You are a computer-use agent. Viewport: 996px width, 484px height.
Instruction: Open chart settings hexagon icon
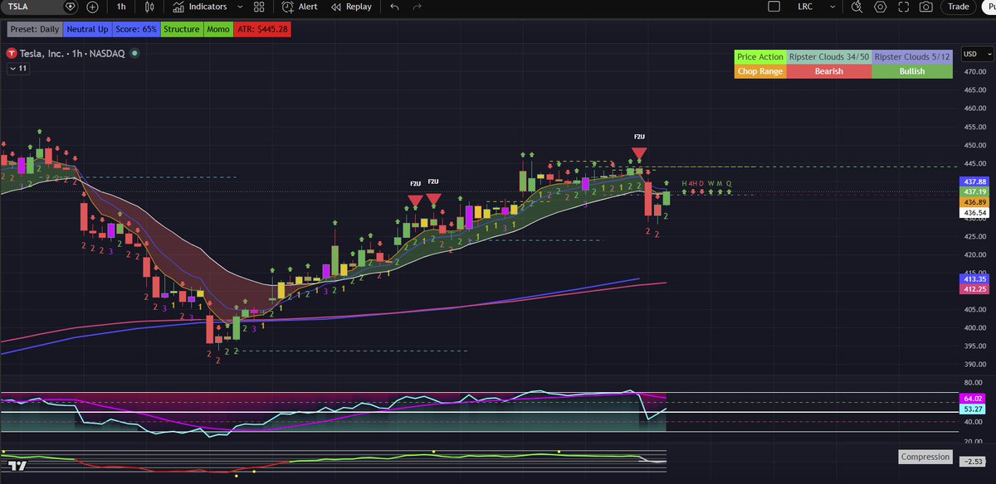click(x=881, y=7)
